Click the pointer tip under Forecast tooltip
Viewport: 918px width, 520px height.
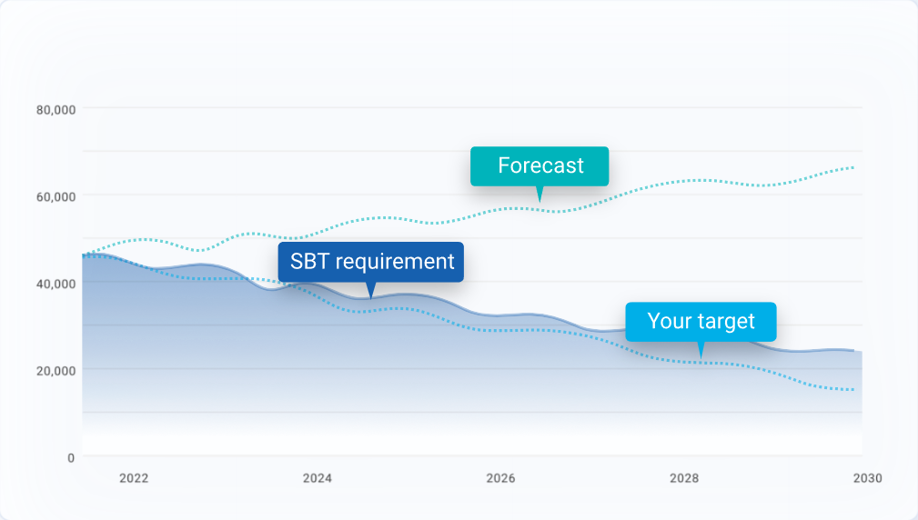tap(540, 199)
